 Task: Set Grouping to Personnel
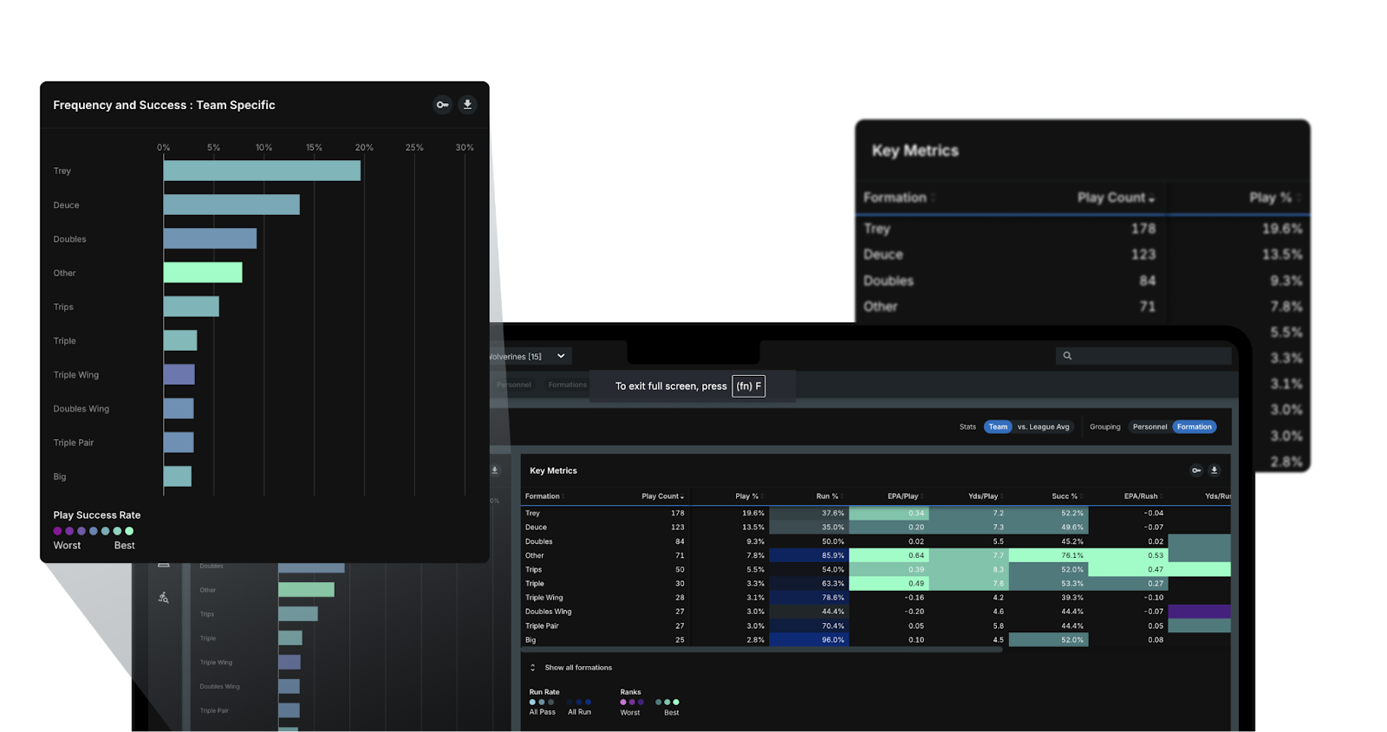pos(1149,427)
